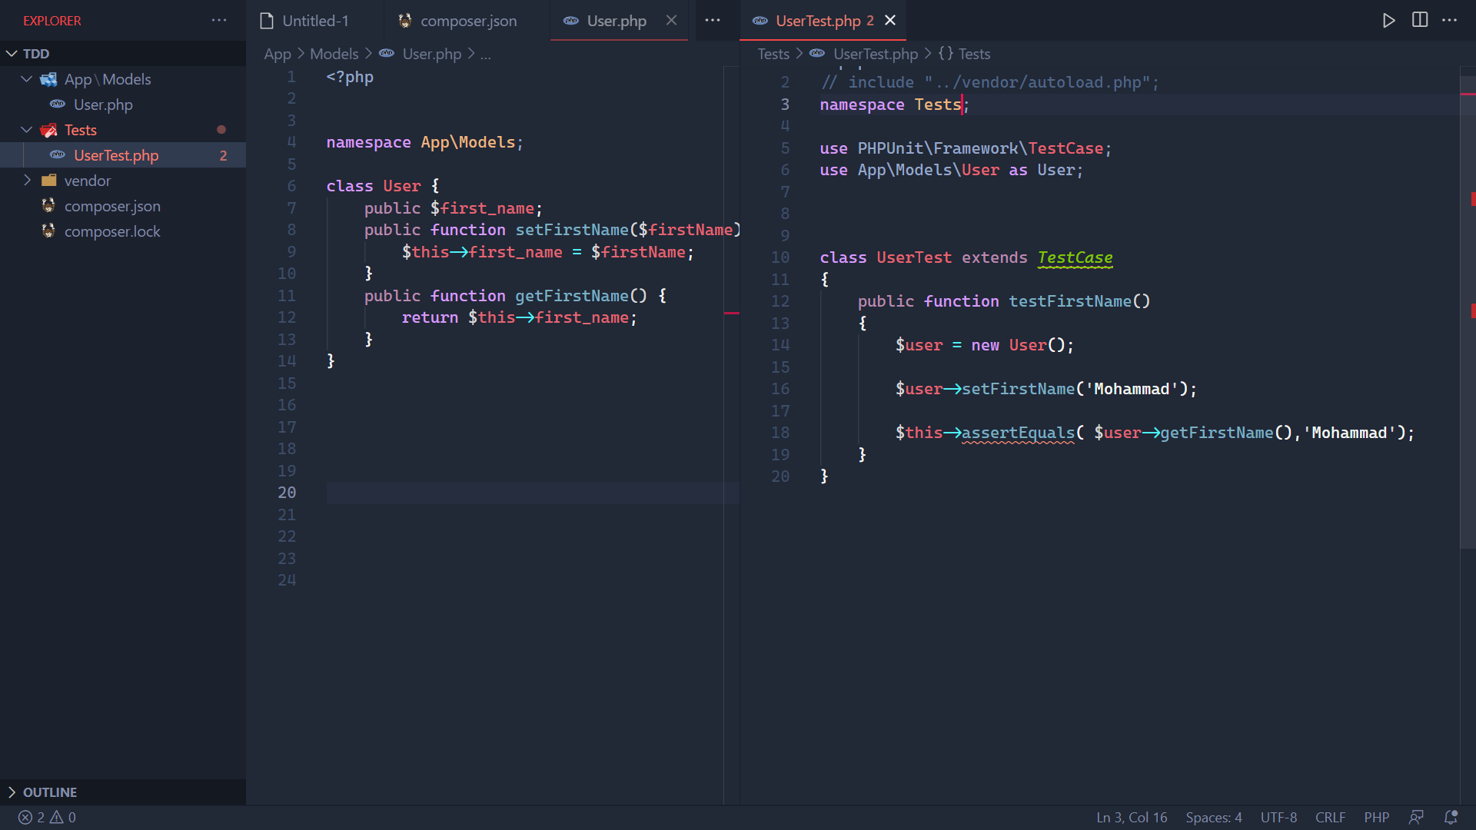Split the editor to the right

1420,21
